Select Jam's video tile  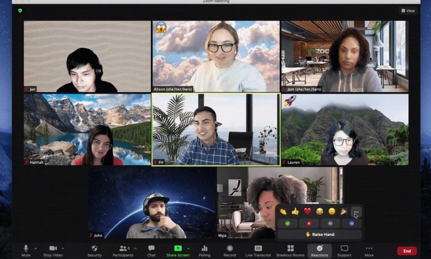(345, 56)
